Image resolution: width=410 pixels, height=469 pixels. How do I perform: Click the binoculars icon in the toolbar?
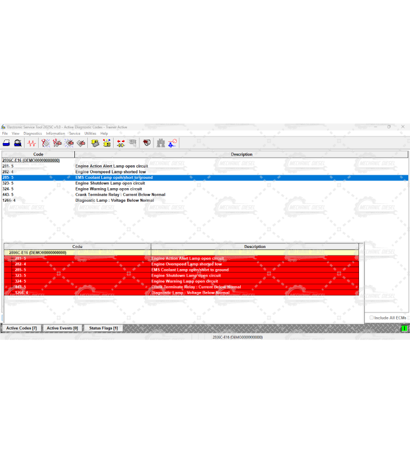[160, 143]
